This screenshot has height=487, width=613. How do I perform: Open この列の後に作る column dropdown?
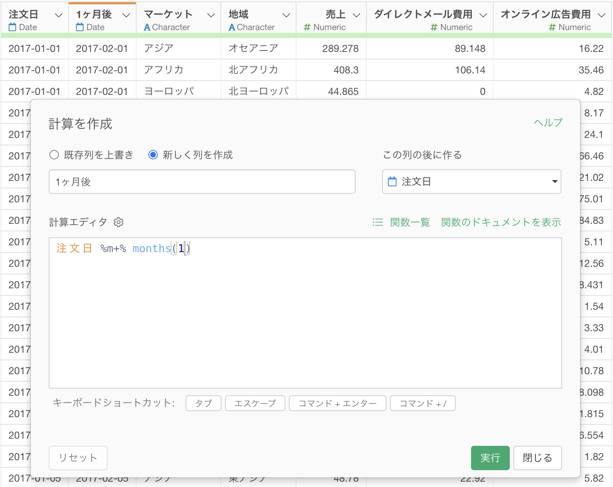471,182
